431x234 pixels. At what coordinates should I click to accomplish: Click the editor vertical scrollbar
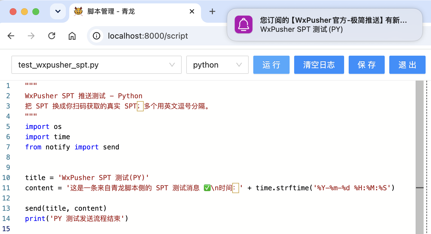coord(420,157)
